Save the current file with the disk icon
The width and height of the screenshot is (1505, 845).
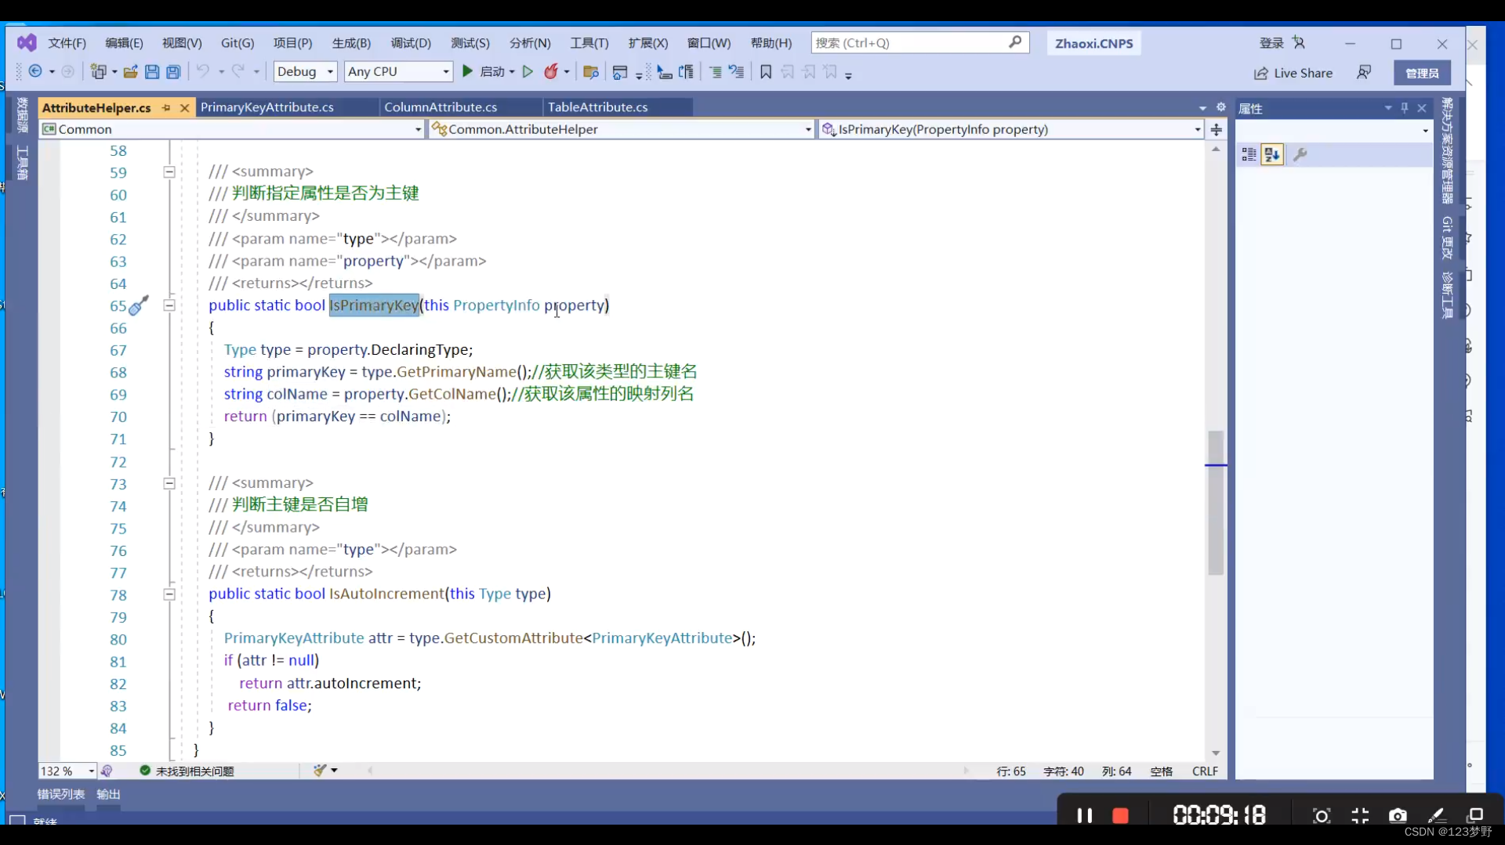152,71
